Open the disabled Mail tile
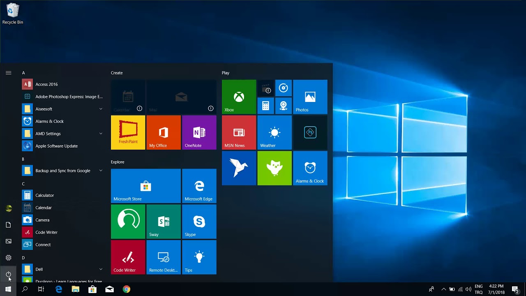This screenshot has height=296, width=526. (x=182, y=97)
